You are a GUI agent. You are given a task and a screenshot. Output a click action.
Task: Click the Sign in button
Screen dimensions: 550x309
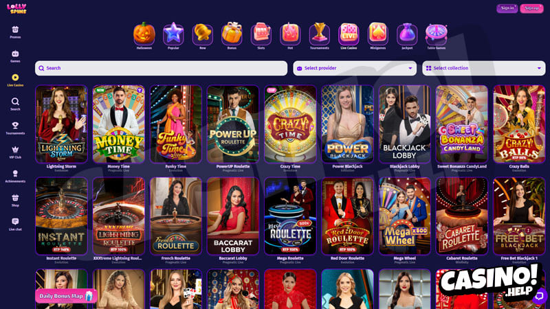pyautogui.click(x=507, y=8)
